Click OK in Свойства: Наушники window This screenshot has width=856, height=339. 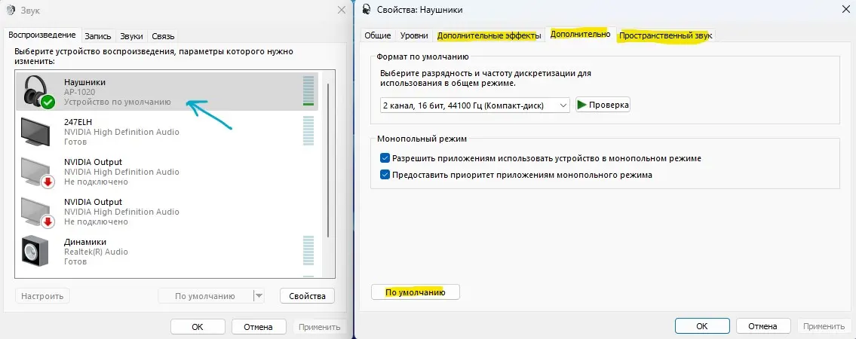702,326
